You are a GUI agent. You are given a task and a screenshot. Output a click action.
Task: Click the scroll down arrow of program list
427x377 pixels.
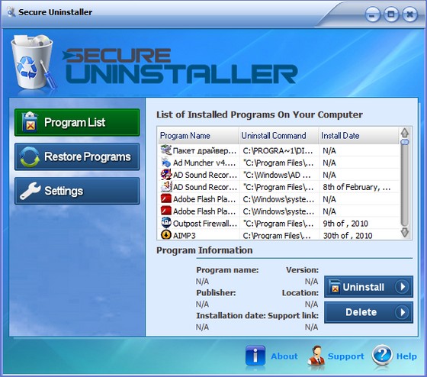[405, 232]
